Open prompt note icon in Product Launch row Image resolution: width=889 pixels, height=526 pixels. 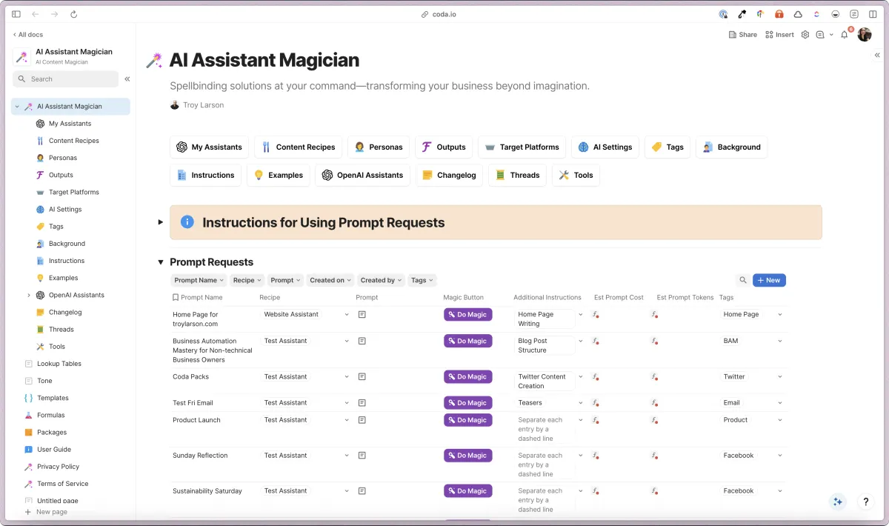coord(362,420)
